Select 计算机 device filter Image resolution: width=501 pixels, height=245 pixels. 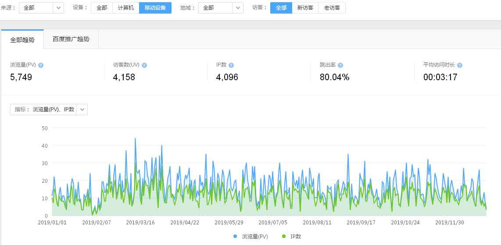126,7
